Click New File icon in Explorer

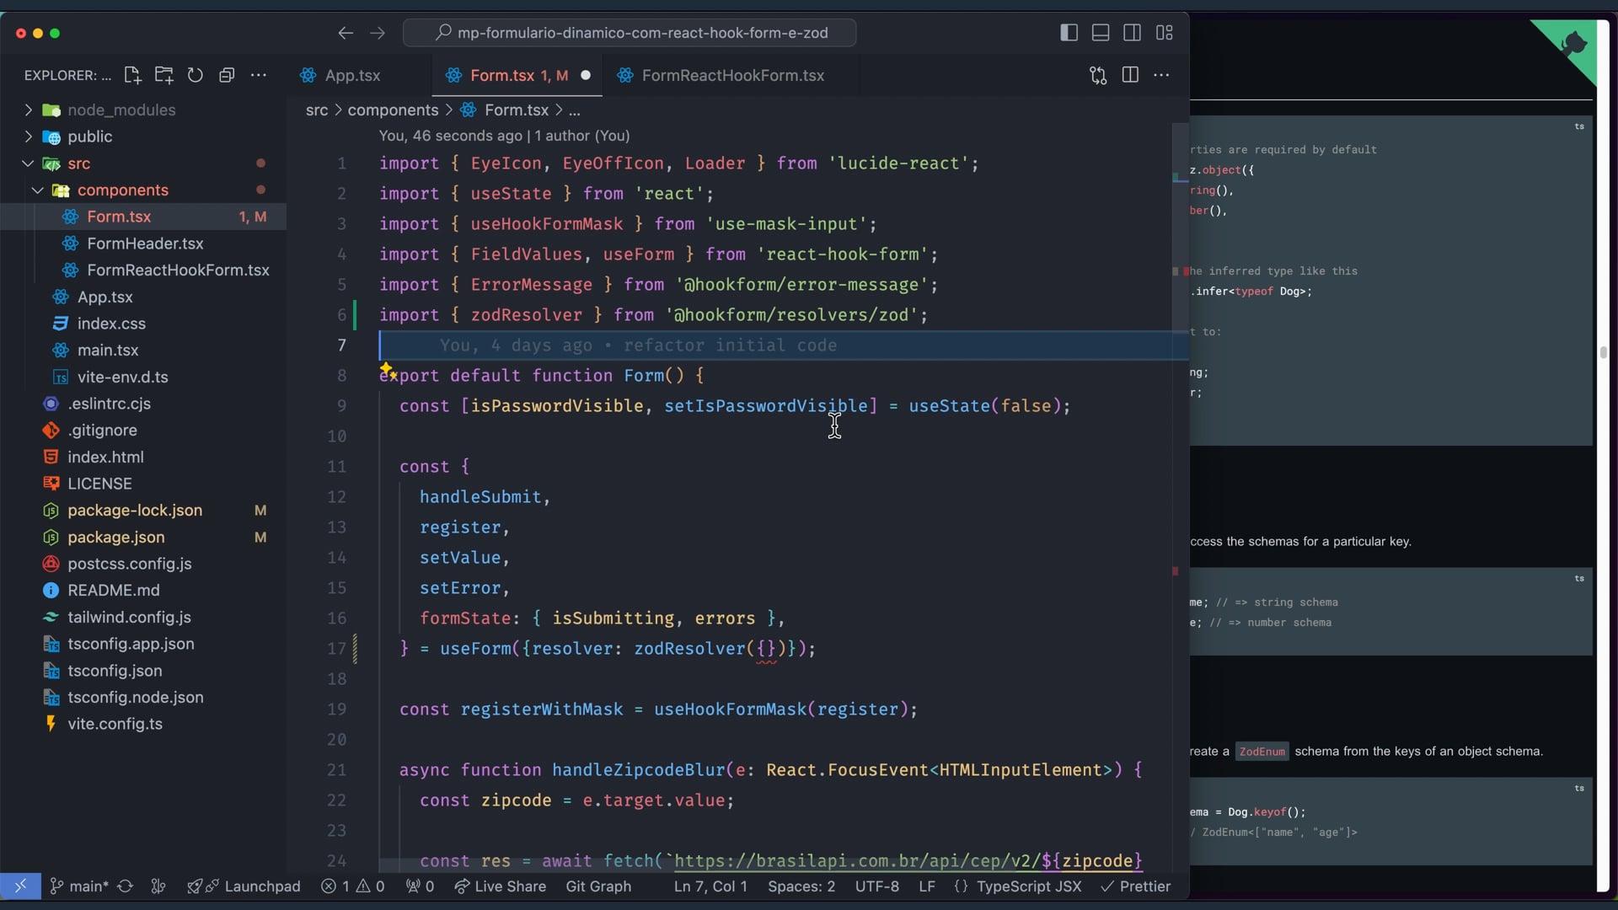pos(132,75)
